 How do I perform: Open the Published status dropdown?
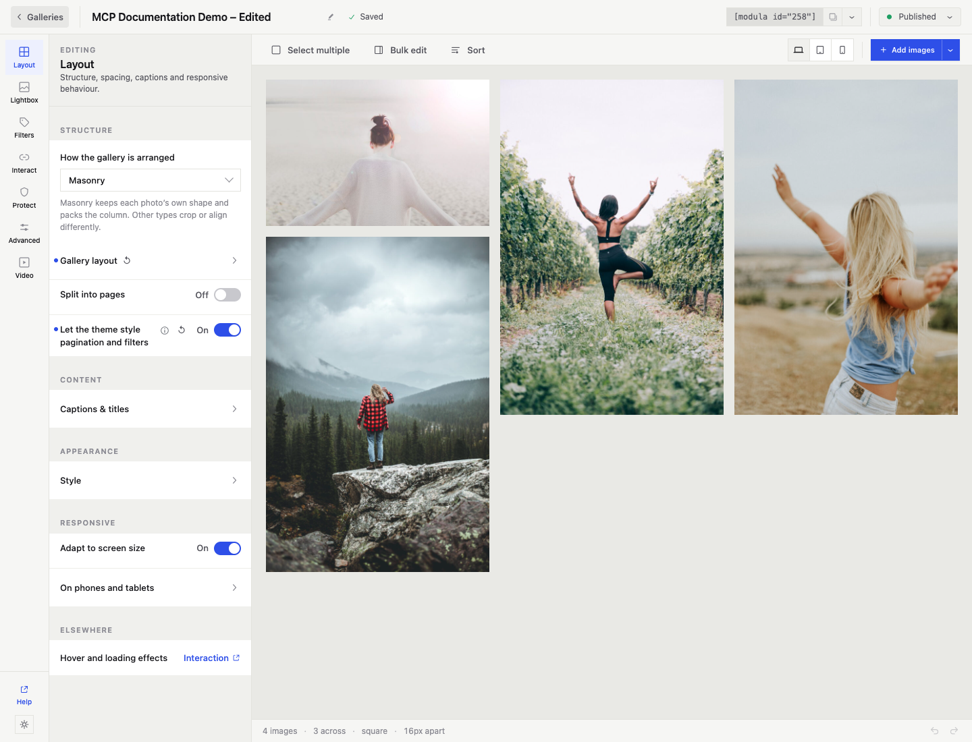tap(919, 17)
